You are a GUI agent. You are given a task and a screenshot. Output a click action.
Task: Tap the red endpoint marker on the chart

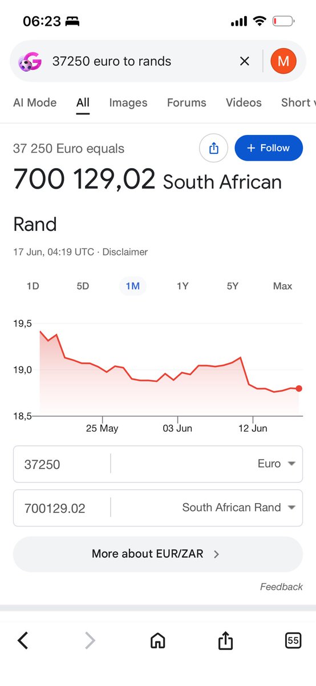pos(299,389)
